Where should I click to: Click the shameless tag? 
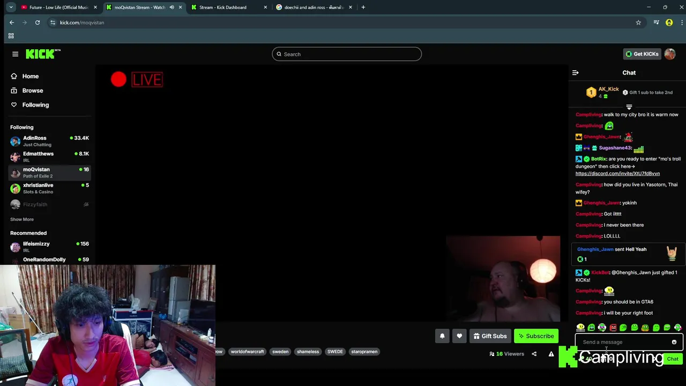(308, 352)
